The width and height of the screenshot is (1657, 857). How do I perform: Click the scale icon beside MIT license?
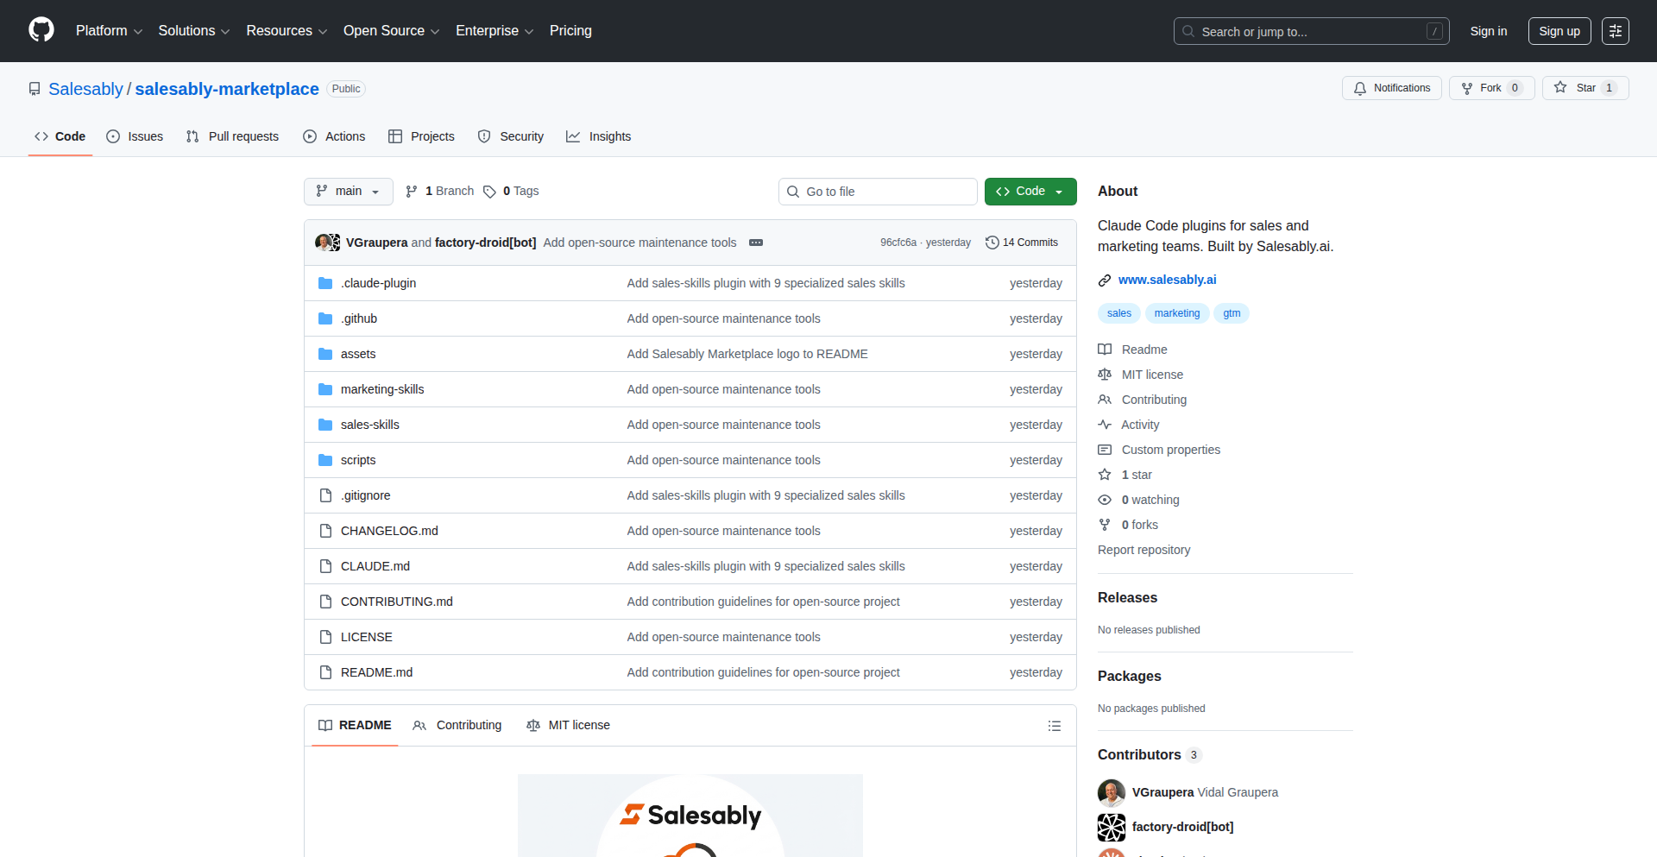click(1105, 375)
